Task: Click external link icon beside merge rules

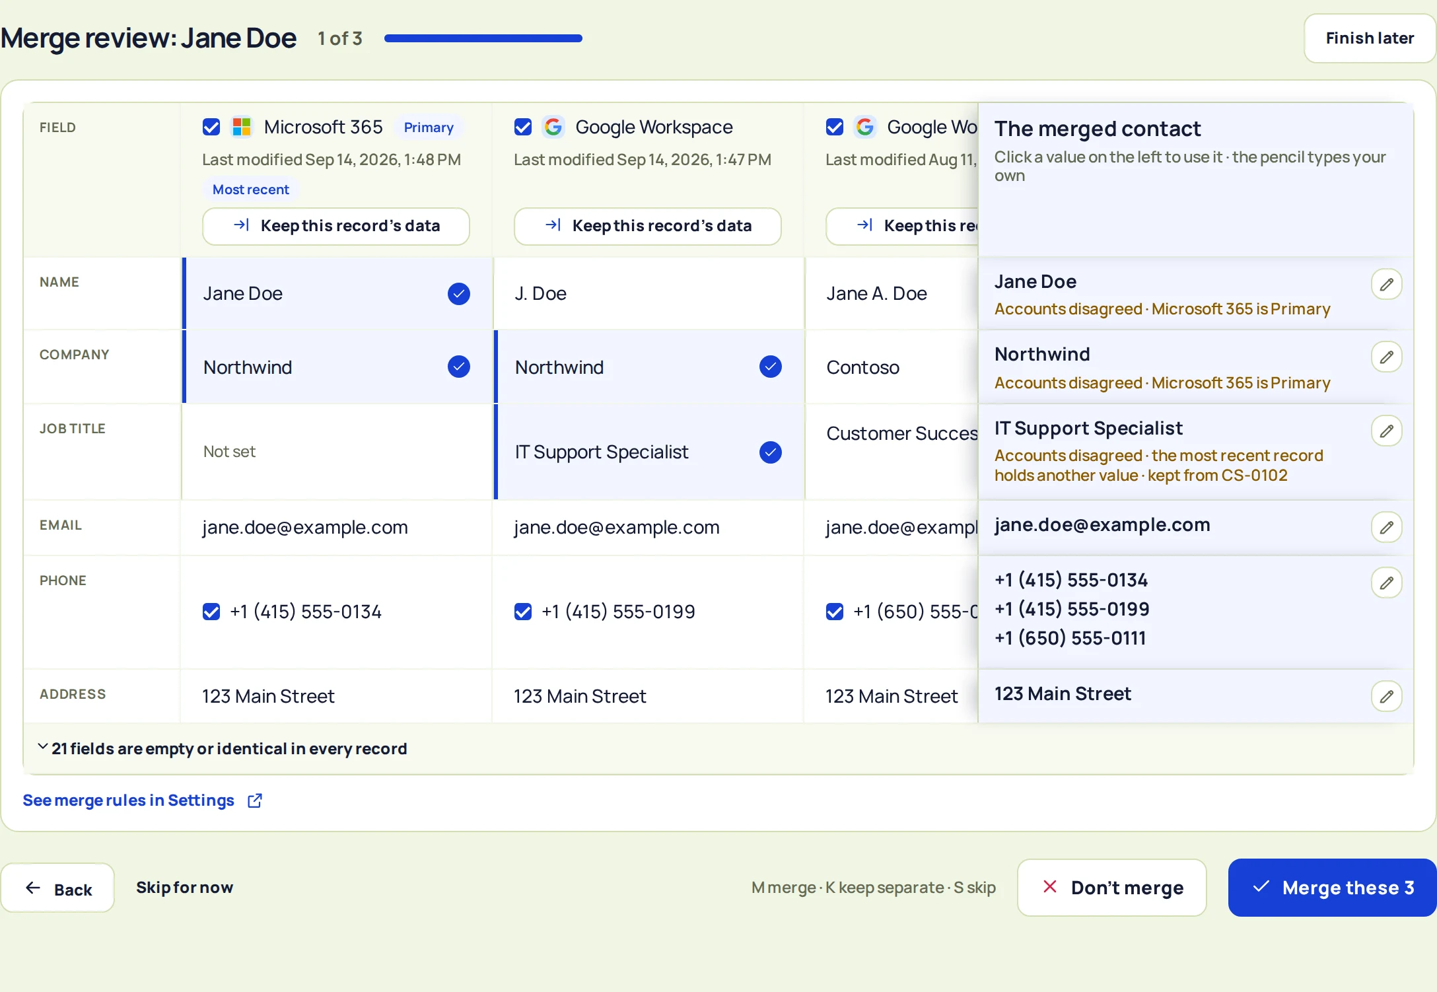Action: click(x=255, y=801)
